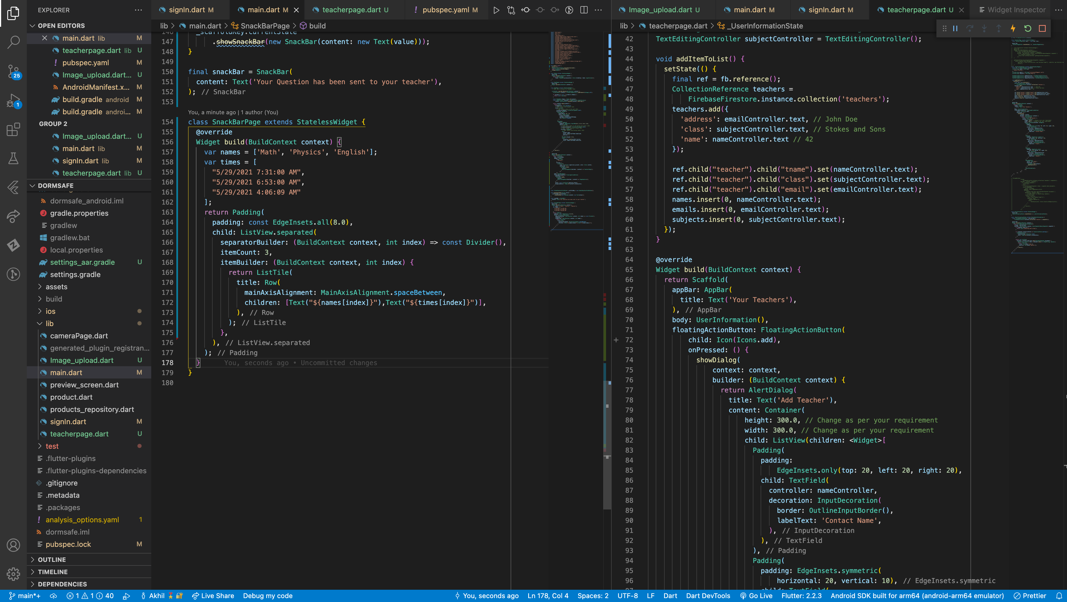1067x602 pixels.
Task: Open the Manage gear icon
Action: (13, 574)
